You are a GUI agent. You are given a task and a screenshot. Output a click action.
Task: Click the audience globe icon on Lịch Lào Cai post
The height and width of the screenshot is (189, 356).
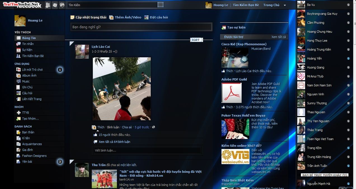pos(153,127)
